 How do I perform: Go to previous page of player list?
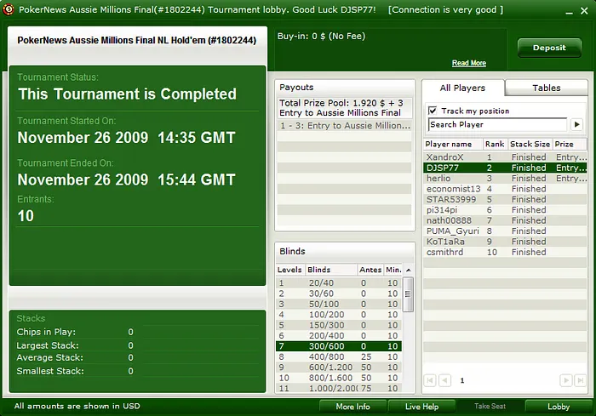444,380
